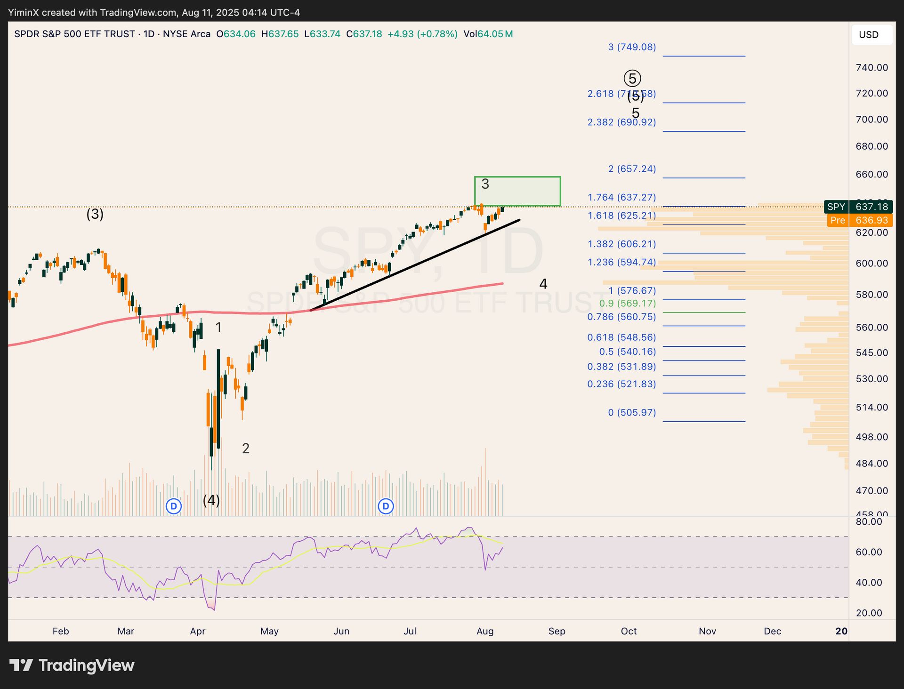904x689 pixels.
Task: Select the 0.382 (531.89) Fibonacci level
Action: coord(621,366)
